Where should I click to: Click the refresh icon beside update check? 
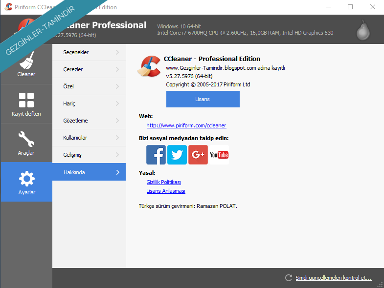[289, 278]
